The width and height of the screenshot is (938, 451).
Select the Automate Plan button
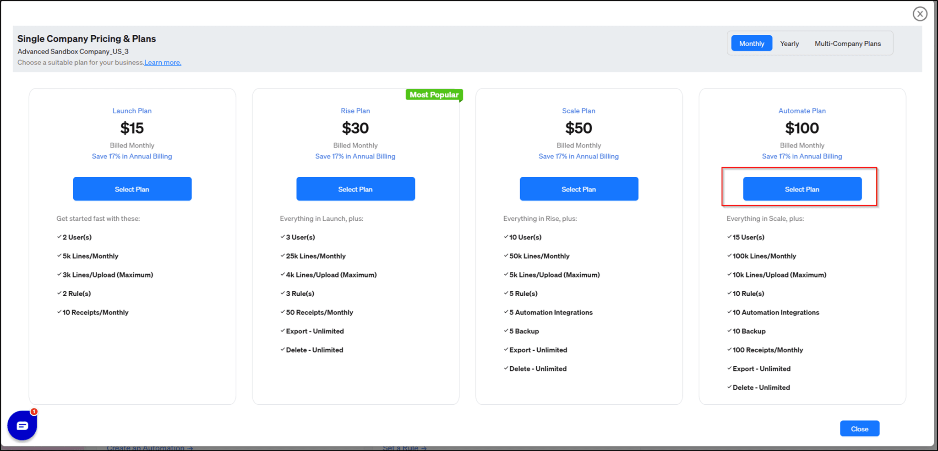point(802,189)
